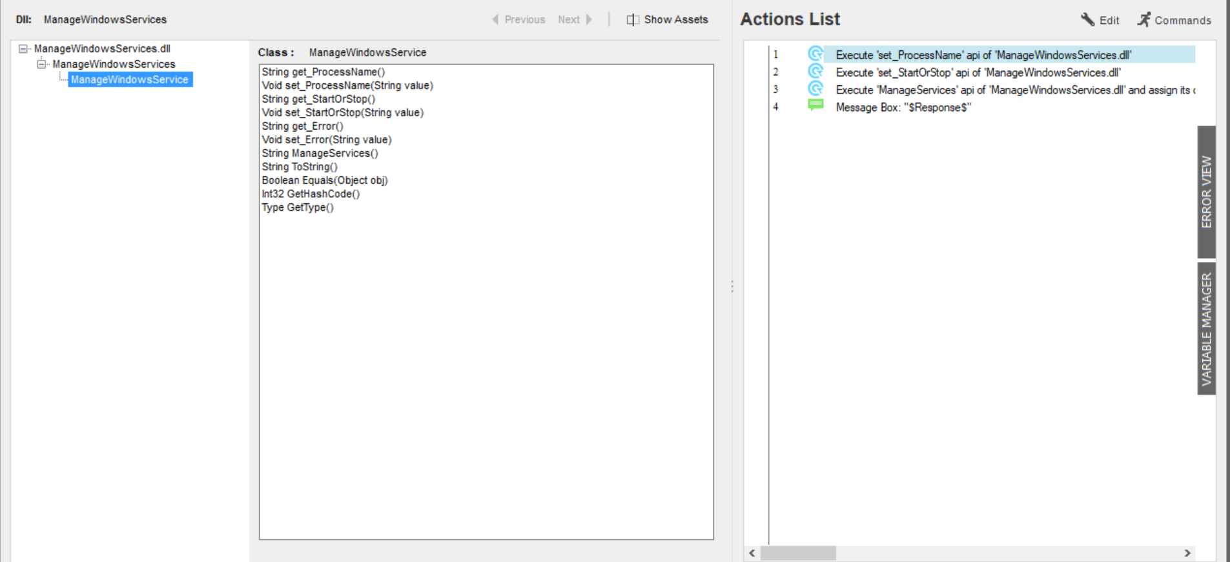Select 'Void set_ProcessName(String value)' method
The width and height of the screenshot is (1230, 562).
pyautogui.click(x=347, y=85)
